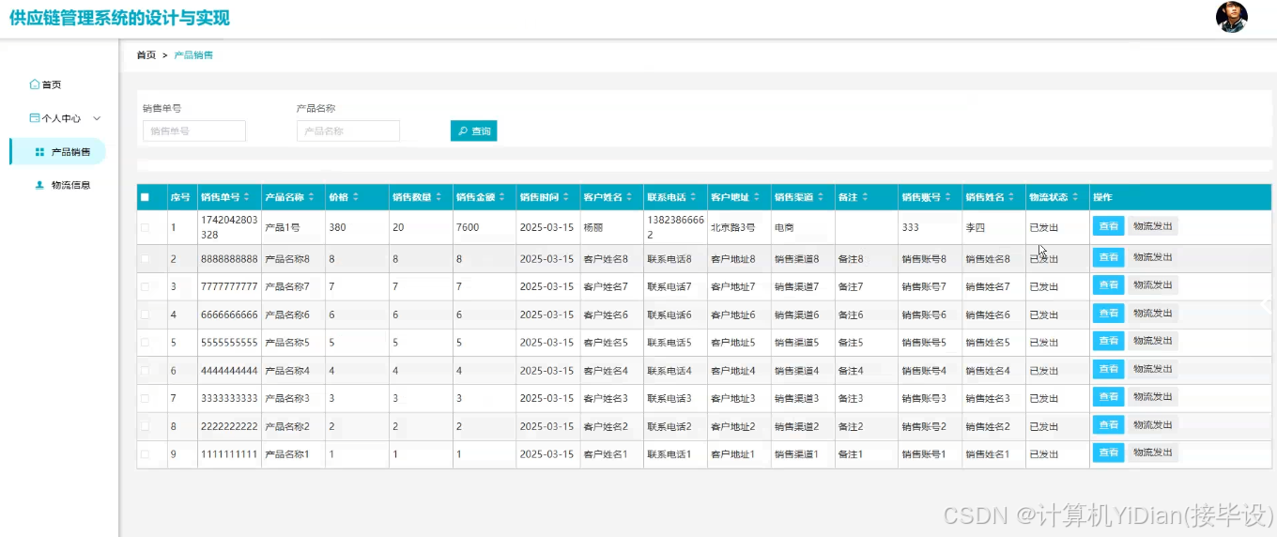Sort by 销售单号 column sort arrows
1277x537 pixels.
[247, 197]
